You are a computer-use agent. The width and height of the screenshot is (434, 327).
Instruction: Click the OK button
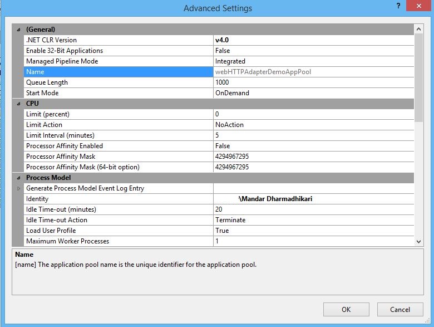[346, 309]
